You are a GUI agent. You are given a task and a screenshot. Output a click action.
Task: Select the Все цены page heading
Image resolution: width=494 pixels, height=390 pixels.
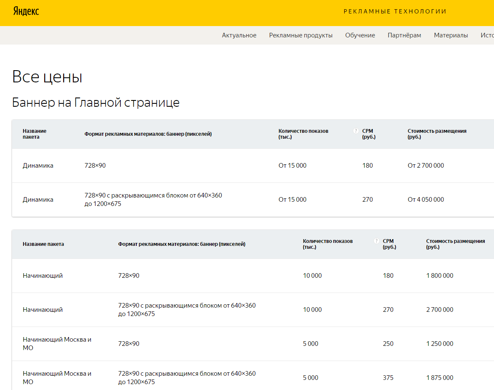click(x=47, y=77)
